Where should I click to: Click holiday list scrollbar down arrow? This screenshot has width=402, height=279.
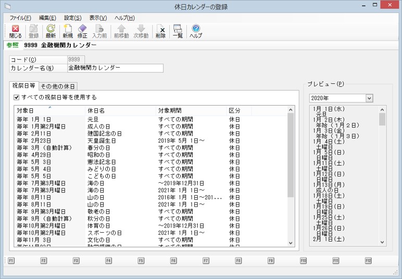click(x=291, y=243)
